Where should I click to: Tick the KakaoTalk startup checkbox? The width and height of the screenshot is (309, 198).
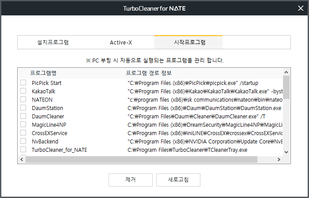pos(23,91)
